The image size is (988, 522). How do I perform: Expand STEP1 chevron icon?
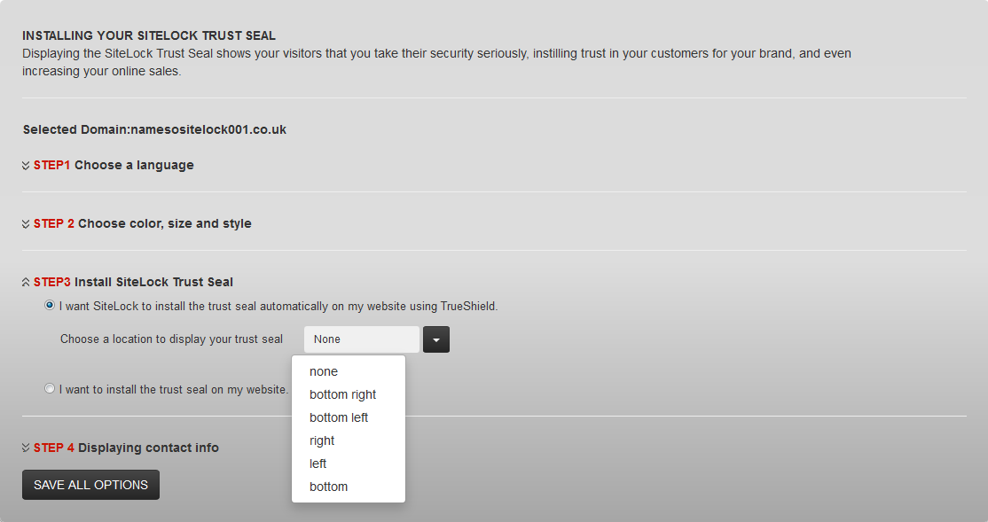26,166
